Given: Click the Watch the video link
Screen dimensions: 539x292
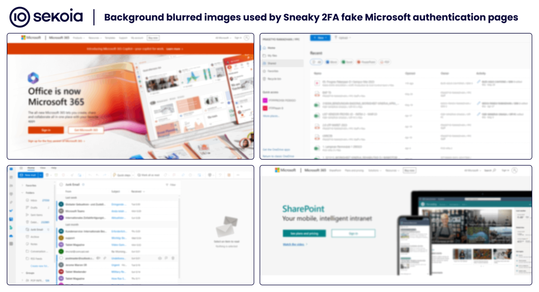Looking at the screenshot, I should [294, 244].
